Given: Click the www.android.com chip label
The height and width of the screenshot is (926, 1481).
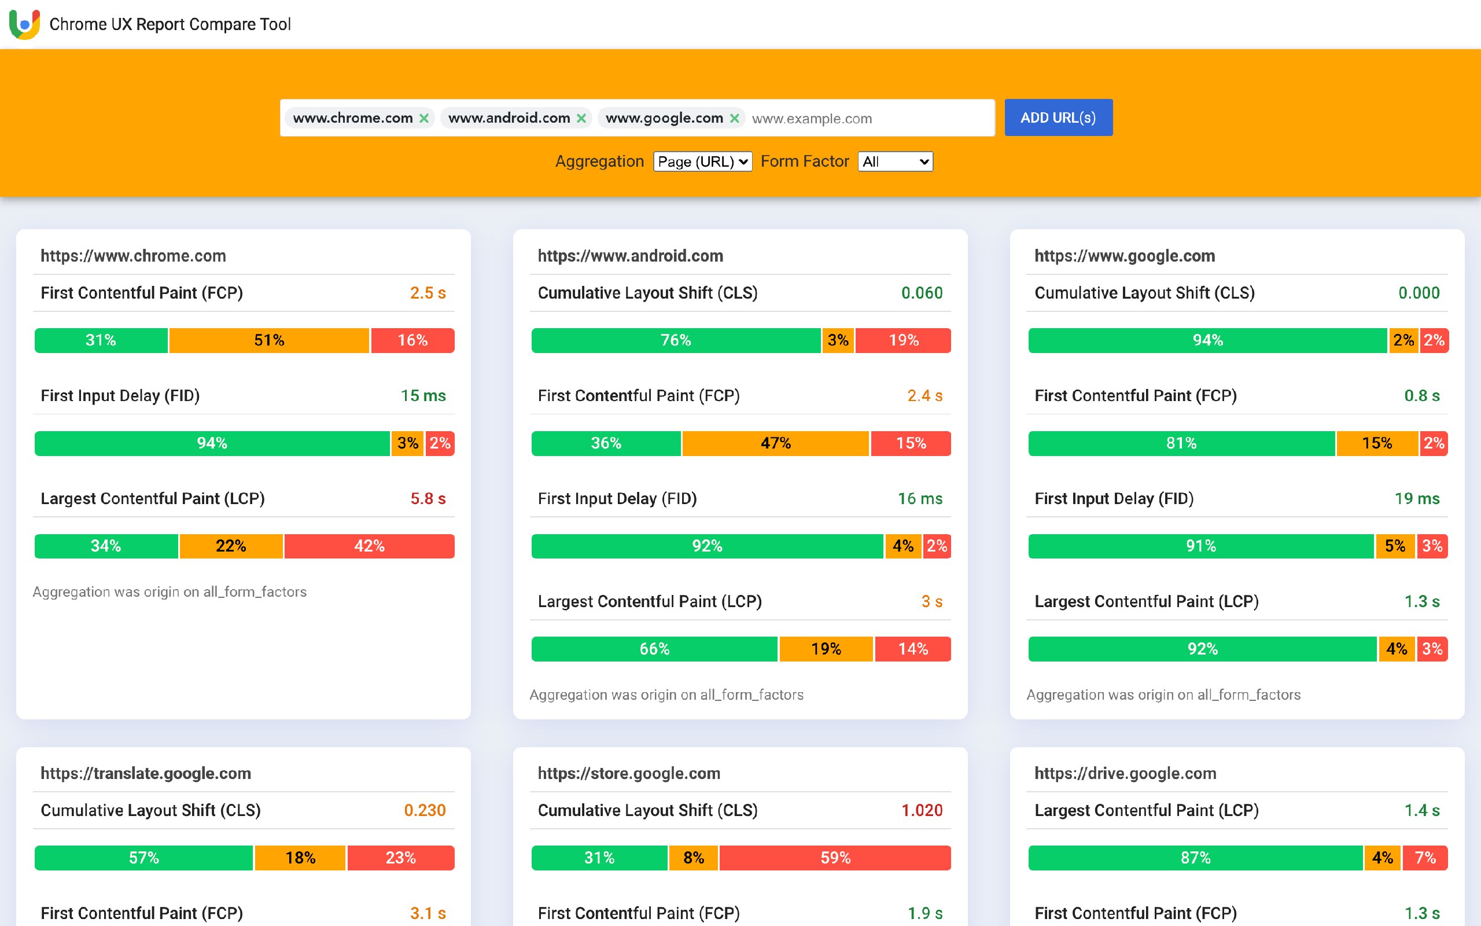Looking at the screenshot, I should click(x=509, y=118).
